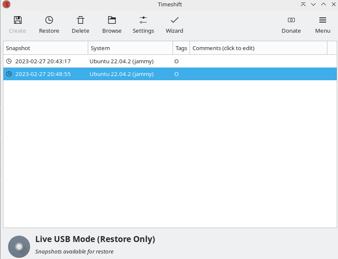Open the hamburger Menu icon

pos(323,20)
